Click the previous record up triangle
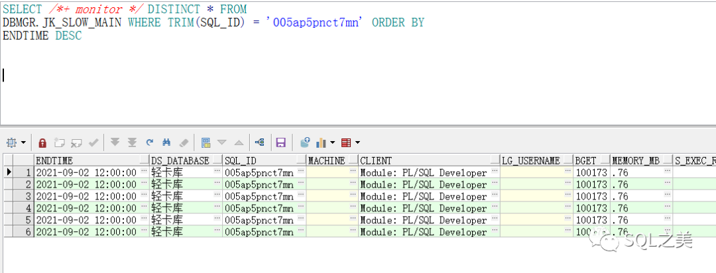This screenshot has height=273, width=716. point(239,143)
